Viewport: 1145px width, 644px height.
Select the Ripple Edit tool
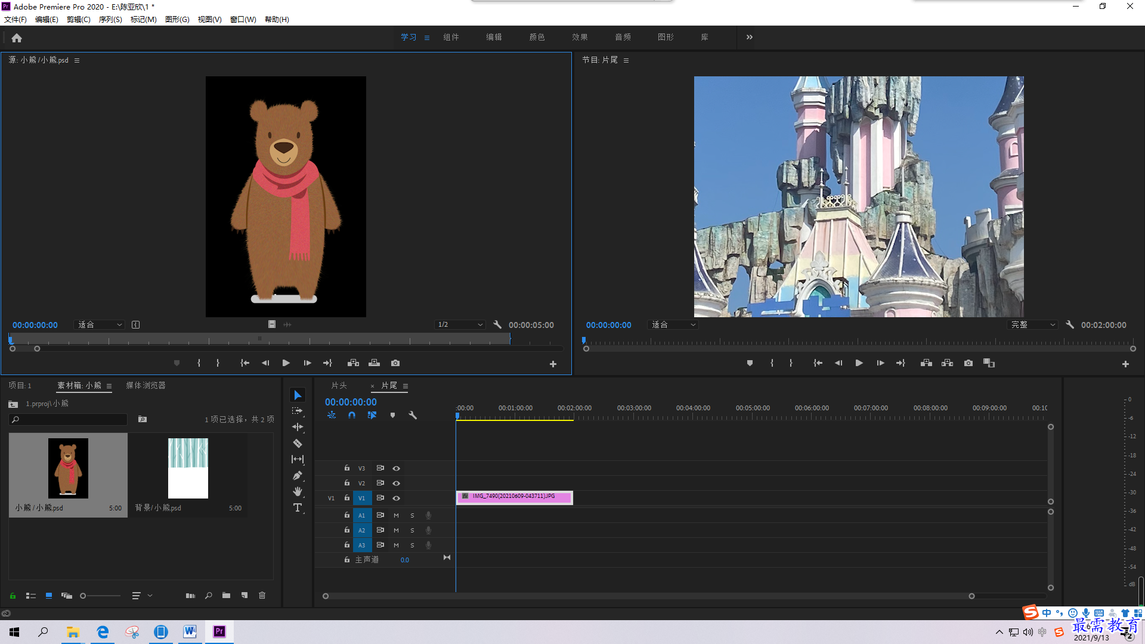point(298,427)
